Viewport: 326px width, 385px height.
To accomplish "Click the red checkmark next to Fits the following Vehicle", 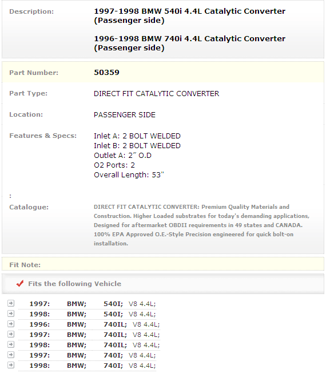I will point(20,283).
